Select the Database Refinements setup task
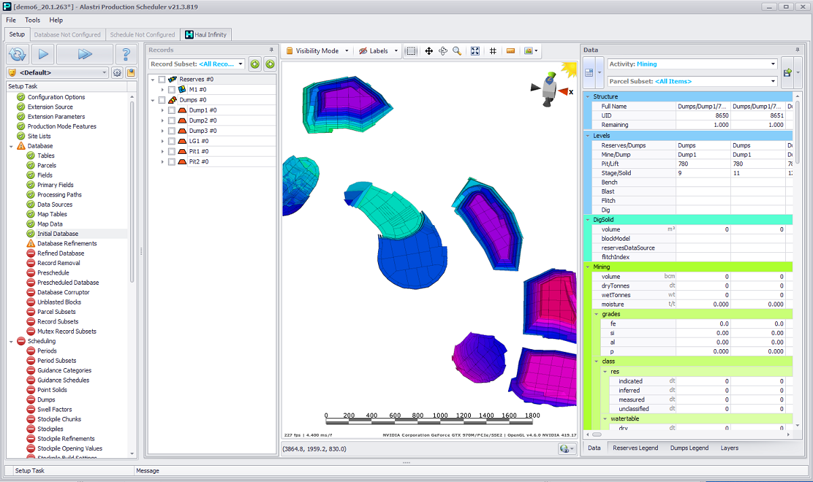 (66, 243)
